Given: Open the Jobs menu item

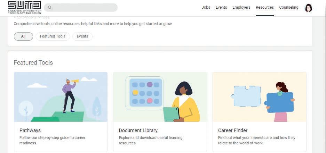Looking at the screenshot, I should [206, 7].
